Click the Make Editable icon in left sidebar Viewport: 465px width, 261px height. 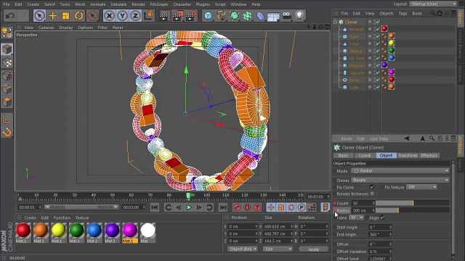pyautogui.click(x=7, y=32)
